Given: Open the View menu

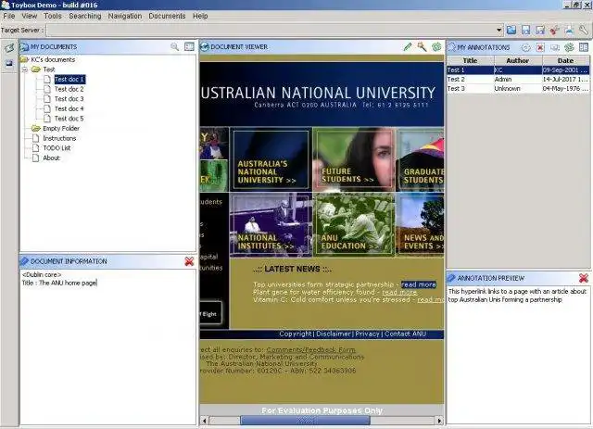Looking at the screenshot, I should point(29,16).
